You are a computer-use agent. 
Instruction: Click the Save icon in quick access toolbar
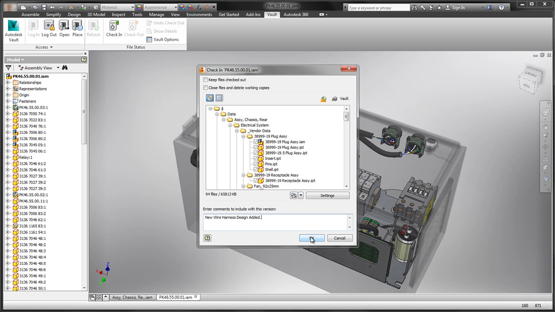tap(44, 7)
